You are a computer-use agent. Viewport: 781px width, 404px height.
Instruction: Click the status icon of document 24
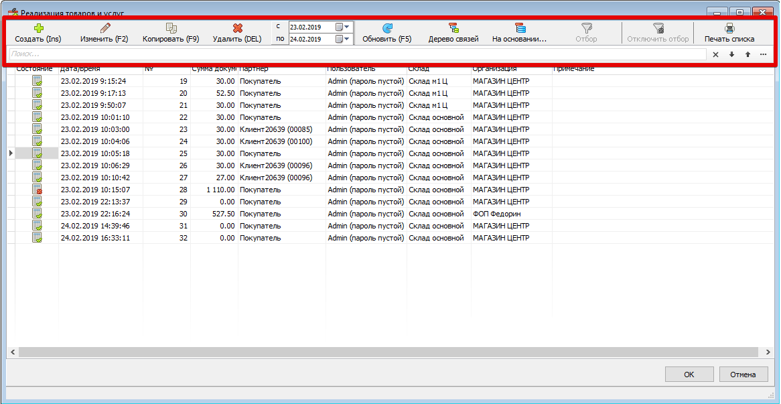point(37,141)
